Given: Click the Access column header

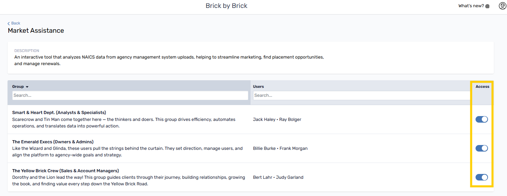Looking at the screenshot, I should pyautogui.click(x=482, y=86).
